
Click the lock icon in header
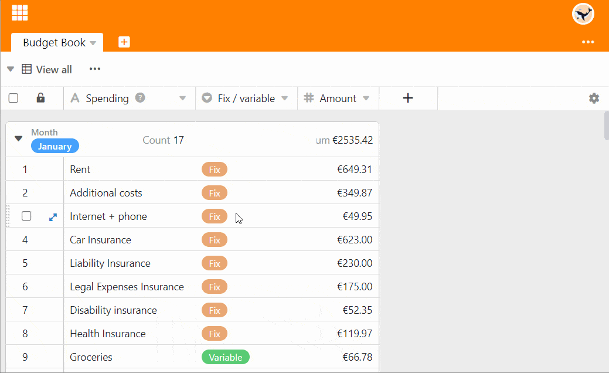click(x=40, y=98)
